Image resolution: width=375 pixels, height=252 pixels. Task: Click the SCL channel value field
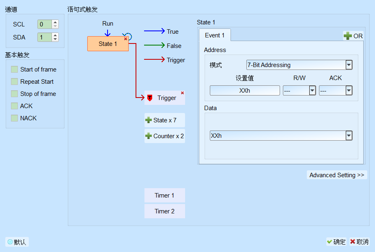coord(45,24)
